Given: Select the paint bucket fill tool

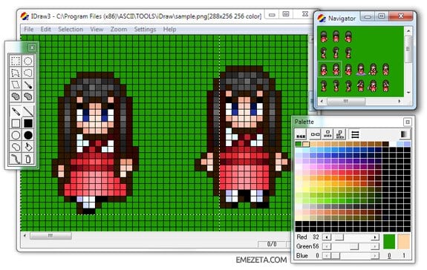Looking at the screenshot, I should [27, 147].
